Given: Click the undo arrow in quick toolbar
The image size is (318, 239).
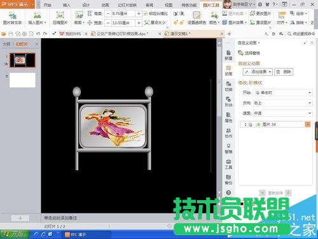Looking at the screenshot, I should coord(38,34).
